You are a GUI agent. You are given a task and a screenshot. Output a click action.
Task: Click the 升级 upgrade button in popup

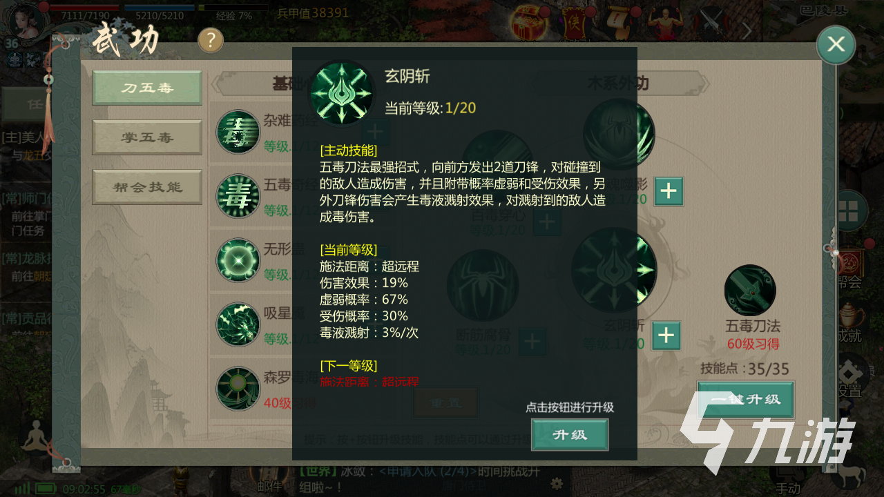pyautogui.click(x=570, y=434)
